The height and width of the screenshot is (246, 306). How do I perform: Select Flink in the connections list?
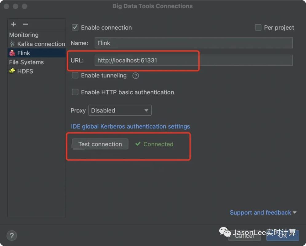click(37, 53)
